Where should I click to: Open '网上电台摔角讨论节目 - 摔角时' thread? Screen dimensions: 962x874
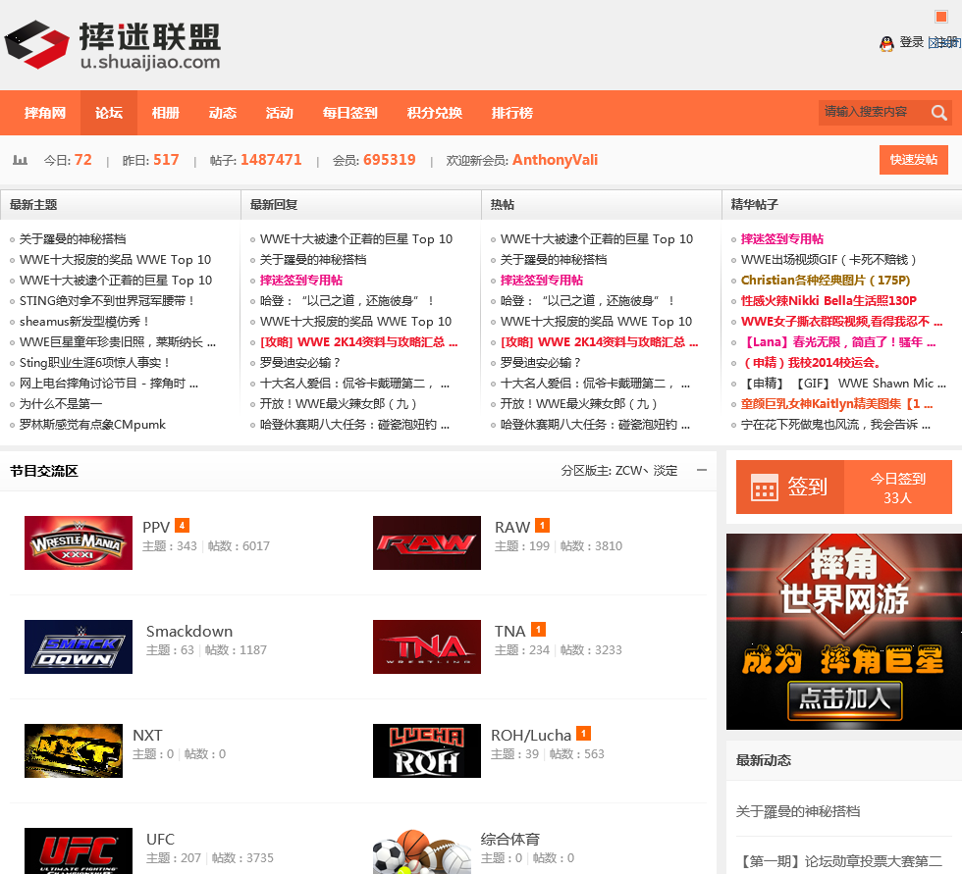(x=109, y=384)
